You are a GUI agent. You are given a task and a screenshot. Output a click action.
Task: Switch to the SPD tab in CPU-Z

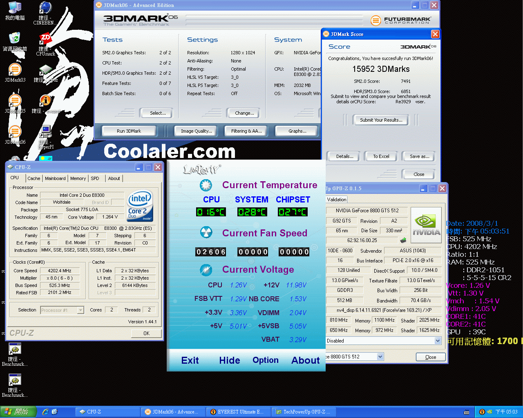(95, 178)
